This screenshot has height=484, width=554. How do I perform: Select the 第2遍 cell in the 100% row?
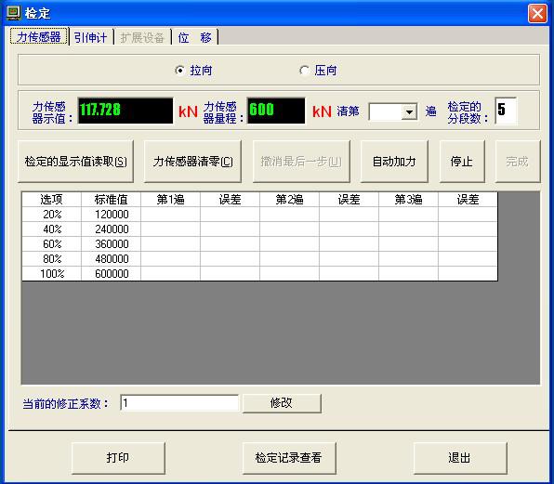coord(289,274)
